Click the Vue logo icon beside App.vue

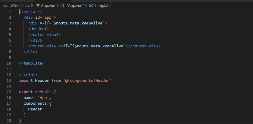[38, 6]
